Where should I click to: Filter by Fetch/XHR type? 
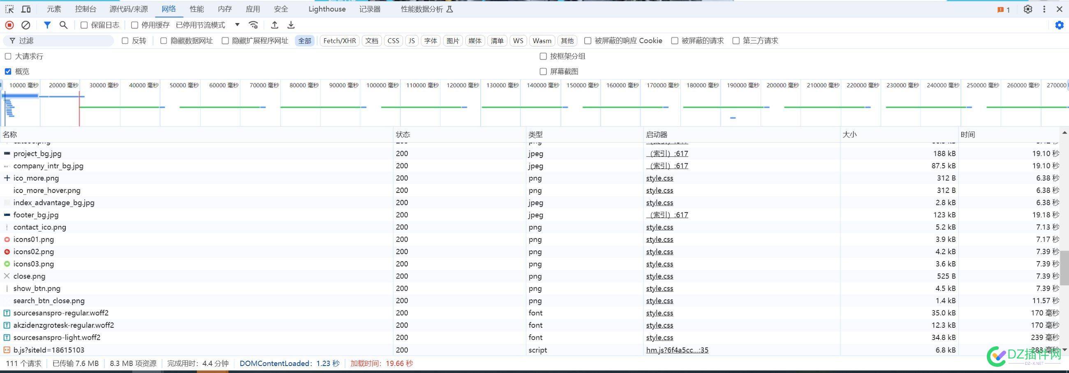coord(340,41)
